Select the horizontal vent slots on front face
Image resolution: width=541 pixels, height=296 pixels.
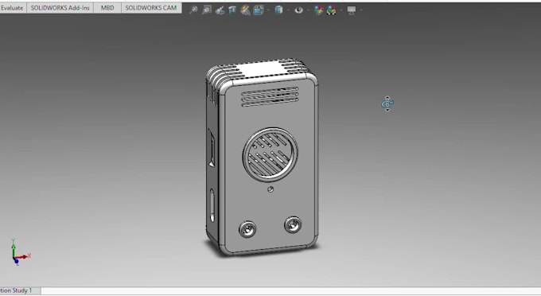270,96
